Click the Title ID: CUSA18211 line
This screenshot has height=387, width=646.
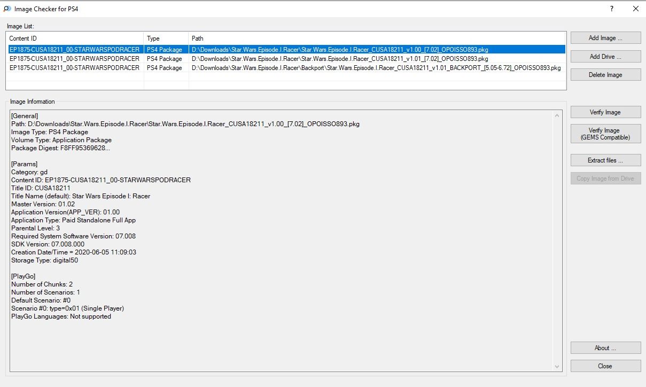pyautogui.click(x=41, y=188)
